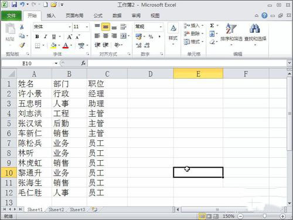Switch to the Page Layout tab
Viewport: 293px width, 220px height.
(x=74, y=16)
